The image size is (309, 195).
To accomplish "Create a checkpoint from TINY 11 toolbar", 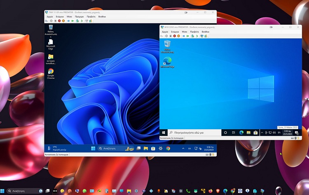I will point(77,21).
